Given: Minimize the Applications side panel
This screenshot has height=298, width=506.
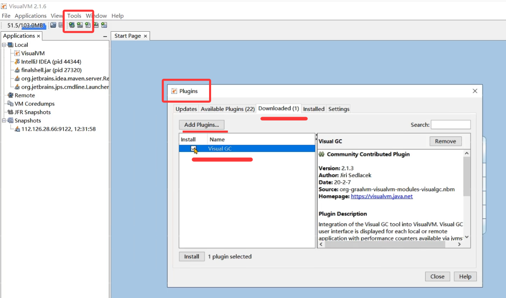Looking at the screenshot, I should 105,36.
